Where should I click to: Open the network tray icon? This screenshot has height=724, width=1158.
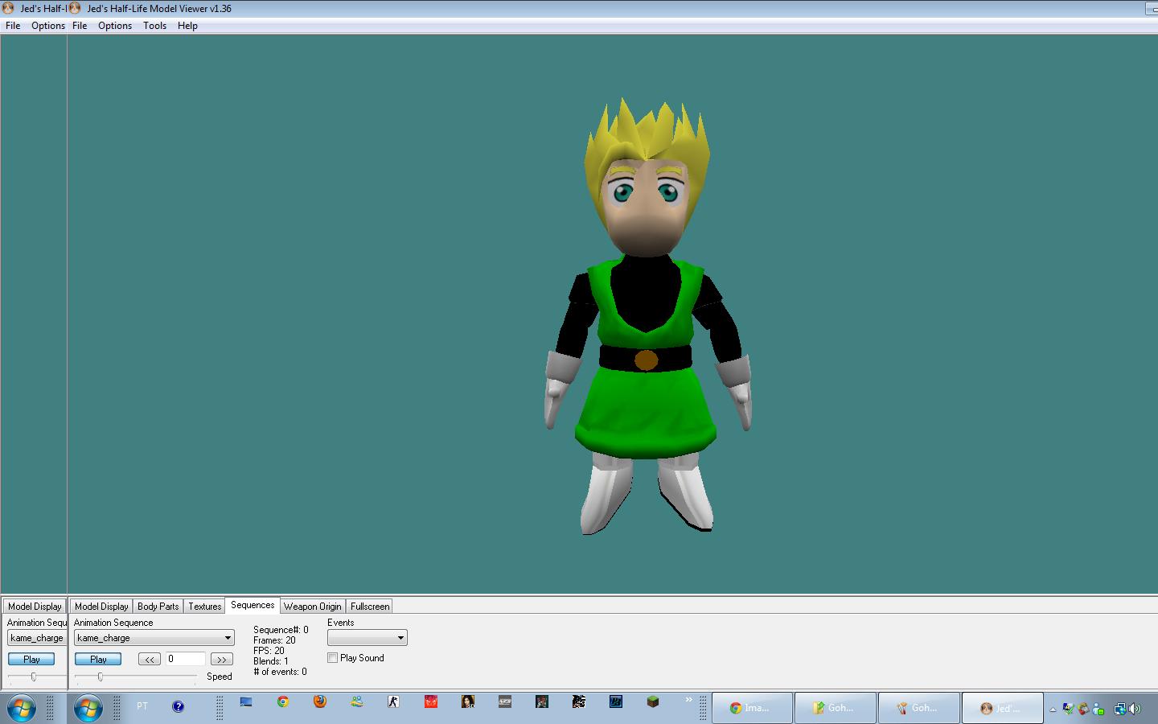pyautogui.click(x=1119, y=709)
